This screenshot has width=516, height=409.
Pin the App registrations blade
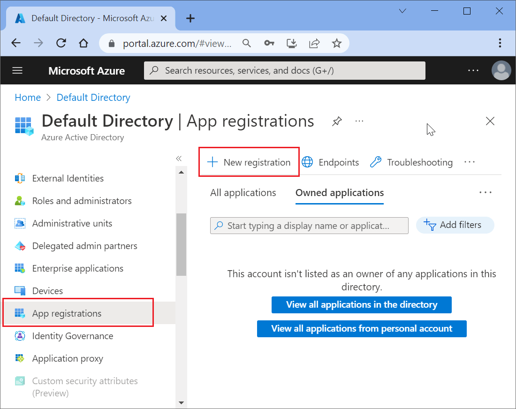pyautogui.click(x=337, y=121)
